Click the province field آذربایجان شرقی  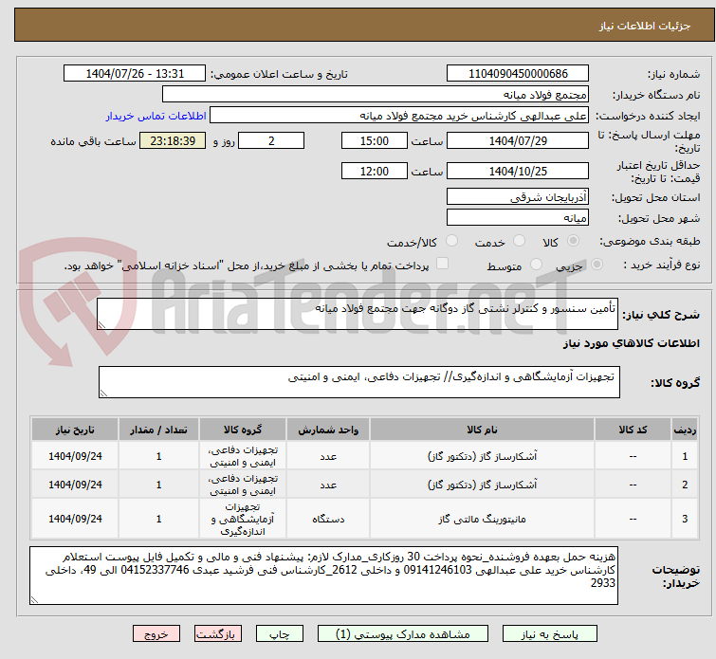[518, 197]
